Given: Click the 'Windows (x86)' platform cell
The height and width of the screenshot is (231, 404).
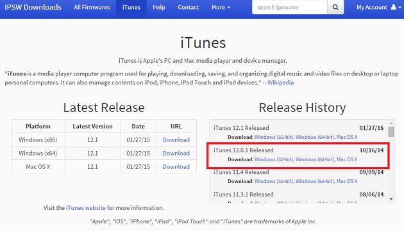Looking at the screenshot, I should 38,139.
